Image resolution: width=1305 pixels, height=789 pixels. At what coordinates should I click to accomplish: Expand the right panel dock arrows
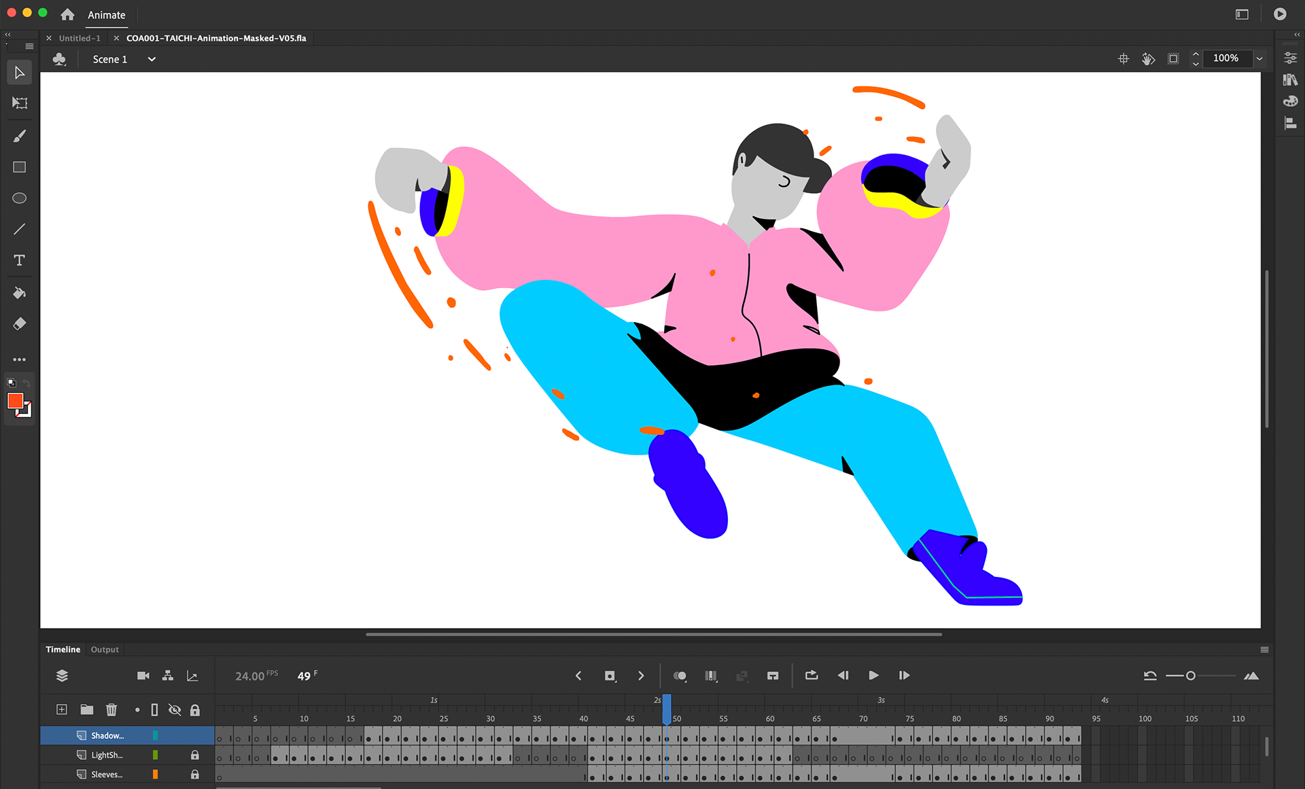pos(1297,34)
